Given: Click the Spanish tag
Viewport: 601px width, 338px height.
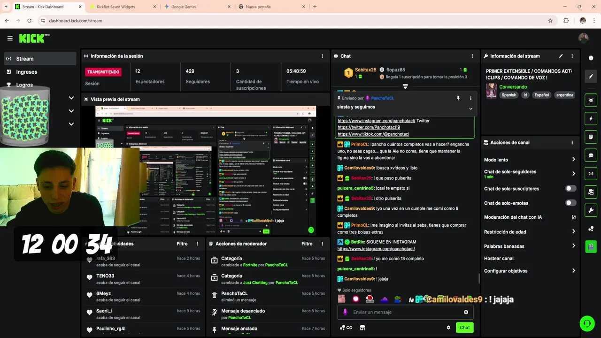Looking at the screenshot, I should [509, 95].
